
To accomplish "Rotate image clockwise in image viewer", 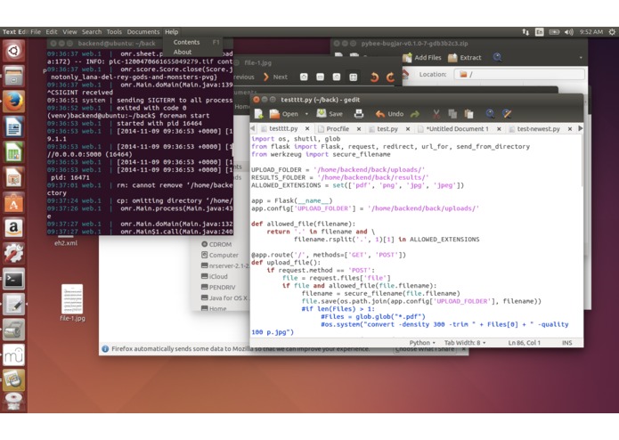I will click(390, 77).
